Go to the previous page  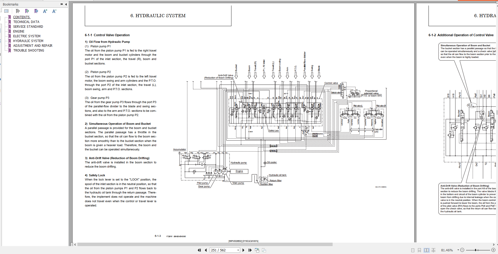206,250
